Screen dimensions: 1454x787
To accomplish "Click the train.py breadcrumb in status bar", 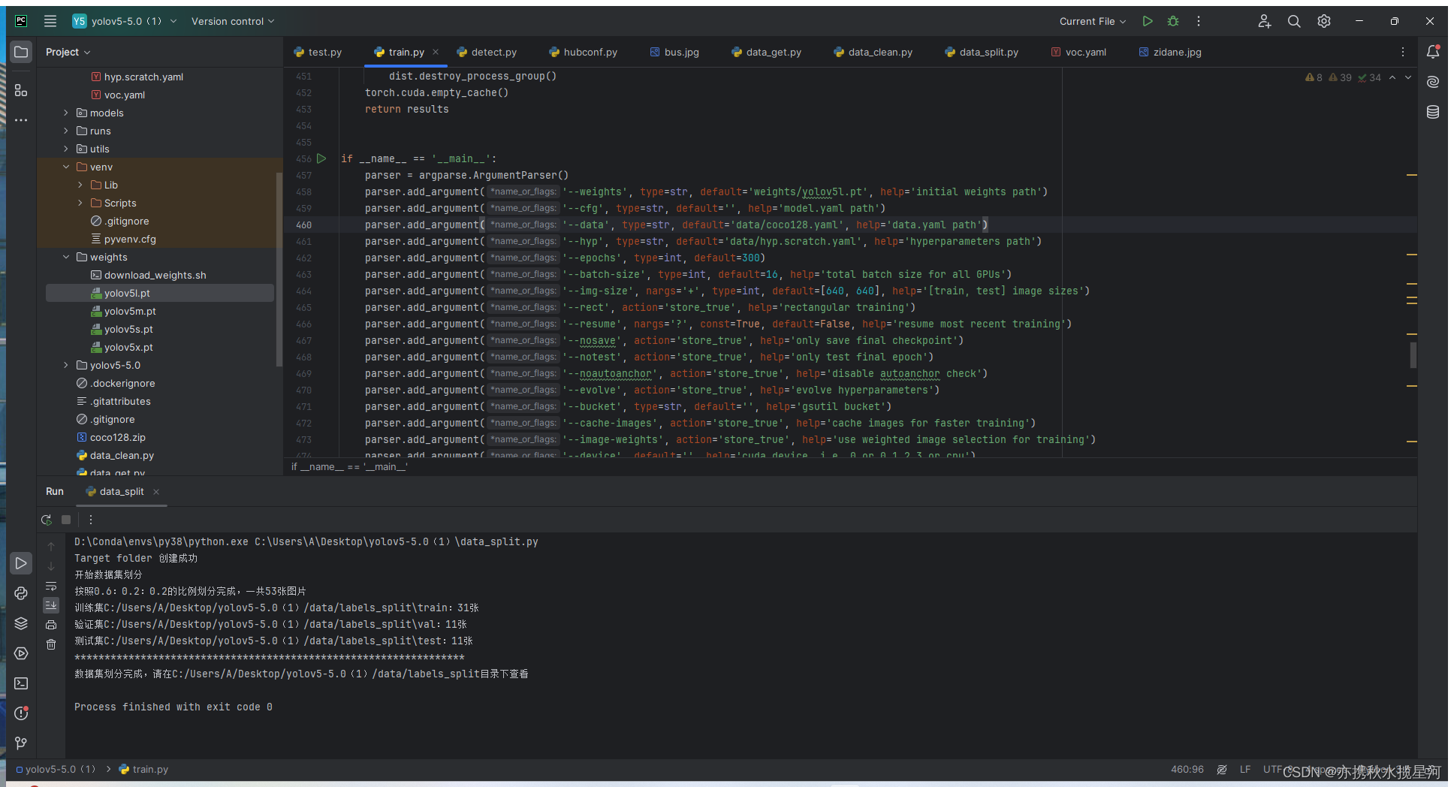I will click(x=143, y=769).
